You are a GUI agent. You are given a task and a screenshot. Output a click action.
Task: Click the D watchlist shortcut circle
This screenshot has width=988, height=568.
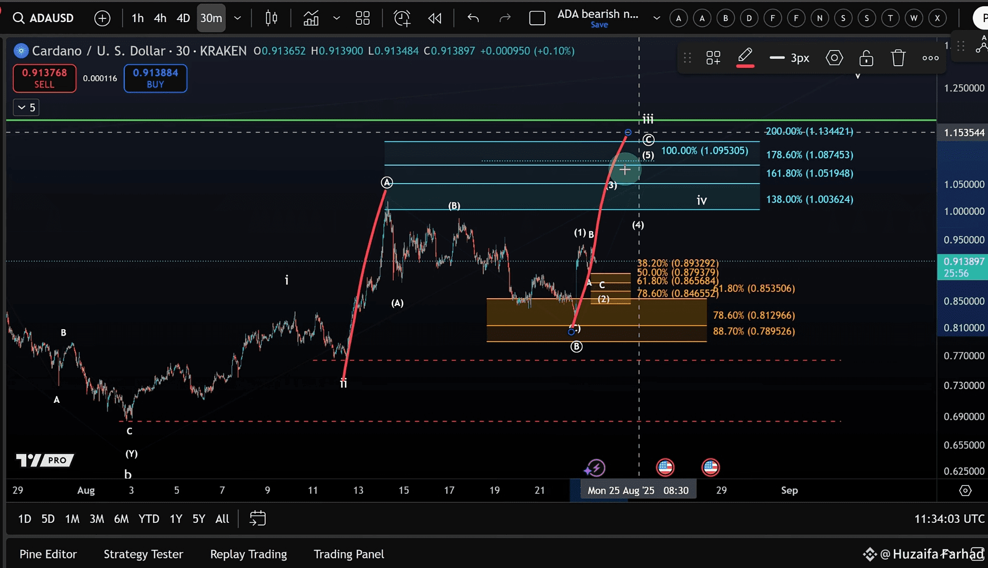click(x=749, y=18)
